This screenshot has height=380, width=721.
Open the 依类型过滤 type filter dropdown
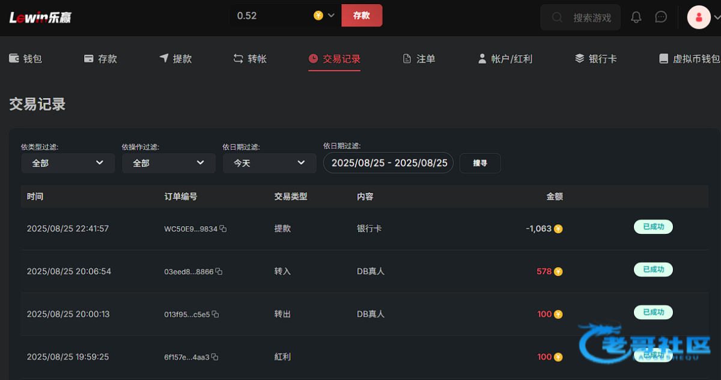tap(68, 163)
